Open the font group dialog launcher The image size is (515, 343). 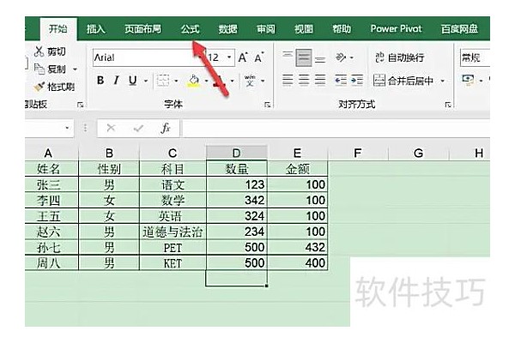pyautogui.click(x=267, y=105)
